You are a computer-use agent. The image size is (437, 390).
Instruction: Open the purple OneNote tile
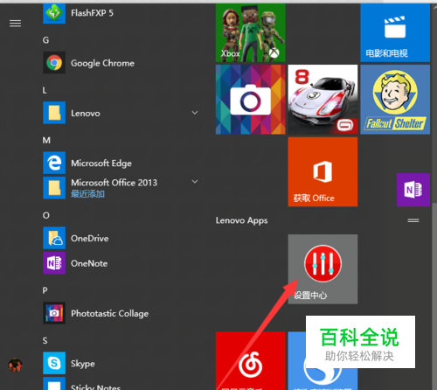(413, 190)
